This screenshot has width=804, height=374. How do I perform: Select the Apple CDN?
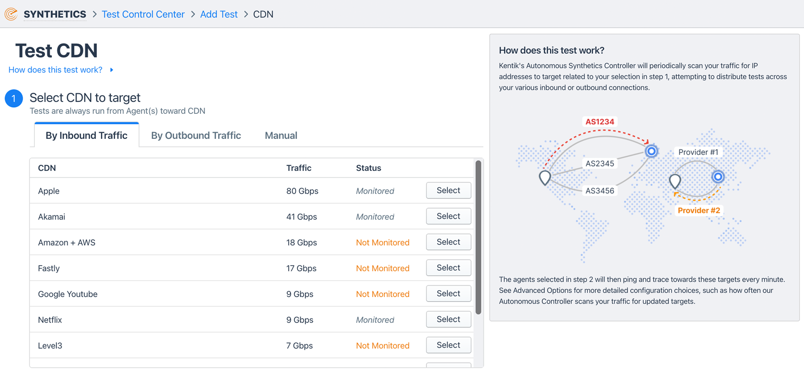click(x=448, y=191)
